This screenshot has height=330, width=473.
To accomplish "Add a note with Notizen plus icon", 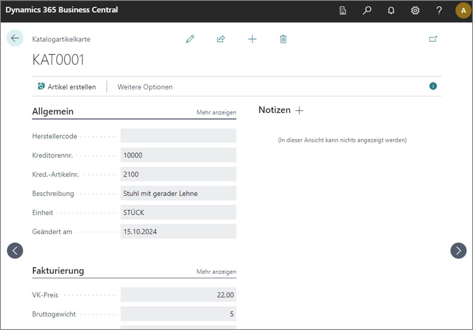I will tap(299, 111).
